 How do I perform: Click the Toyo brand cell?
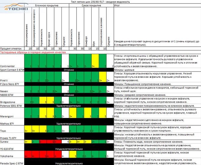3,130
